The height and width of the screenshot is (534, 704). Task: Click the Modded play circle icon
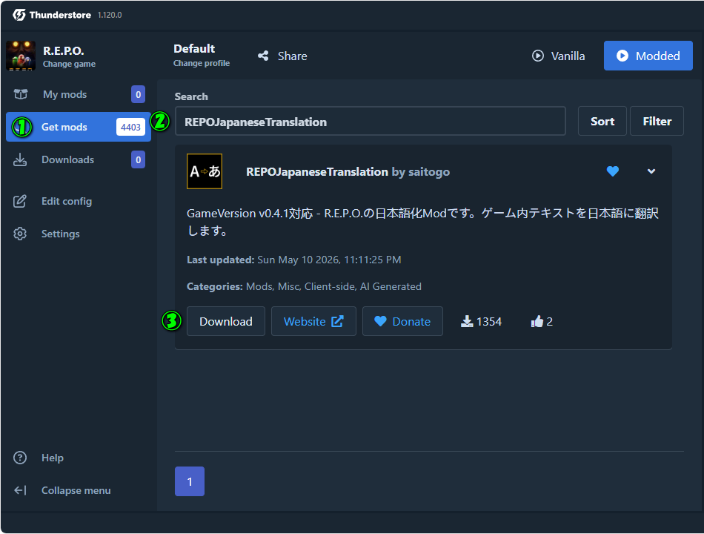(622, 56)
